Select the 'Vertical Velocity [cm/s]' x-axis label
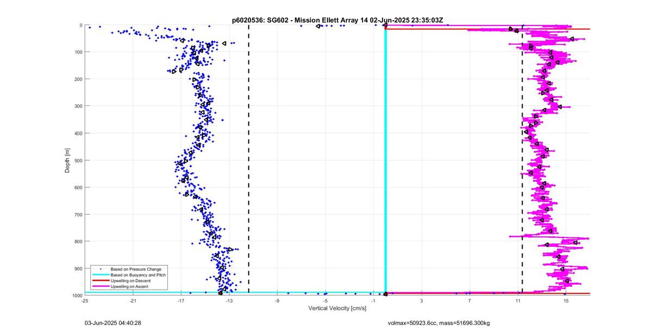This screenshot has width=652, height=332. point(337,308)
